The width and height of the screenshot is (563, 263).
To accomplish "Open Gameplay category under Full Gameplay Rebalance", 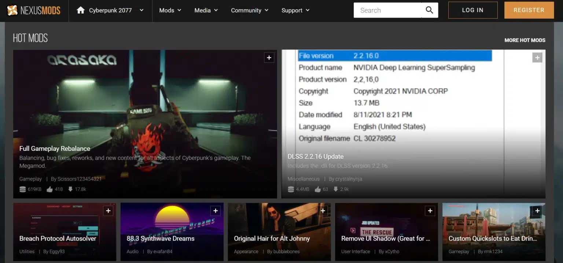I will (30, 179).
